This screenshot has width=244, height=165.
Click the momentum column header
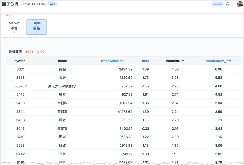(175, 61)
